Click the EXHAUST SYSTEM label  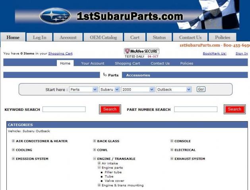190,159
